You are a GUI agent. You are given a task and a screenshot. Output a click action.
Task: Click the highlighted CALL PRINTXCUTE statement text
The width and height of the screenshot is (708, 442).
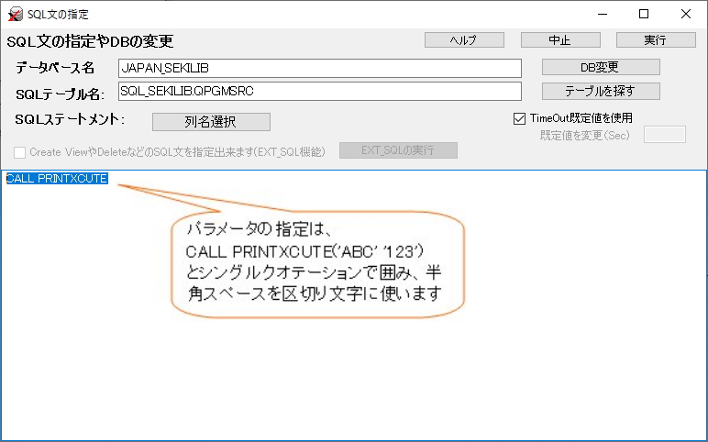(x=57, y=179)
